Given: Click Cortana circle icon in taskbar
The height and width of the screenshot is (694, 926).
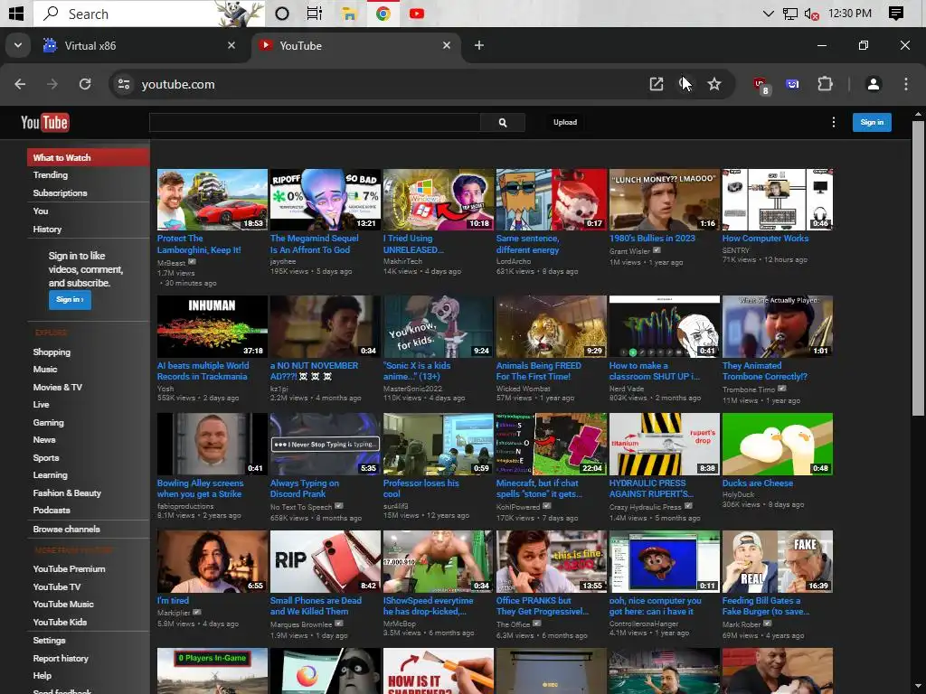Looking at the screenshot, I should click(x=282, y=13).
